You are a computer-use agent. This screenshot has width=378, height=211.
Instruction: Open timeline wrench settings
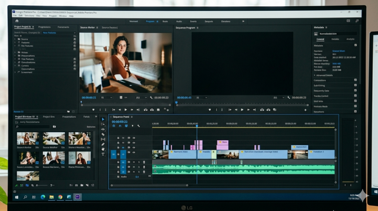pos(139,126)
